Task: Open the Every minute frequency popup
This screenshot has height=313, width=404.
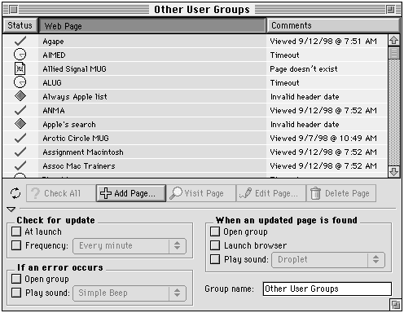Action: coord(130,246)
